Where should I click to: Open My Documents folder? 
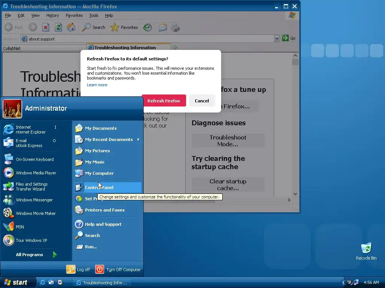(x=108, y=128)
